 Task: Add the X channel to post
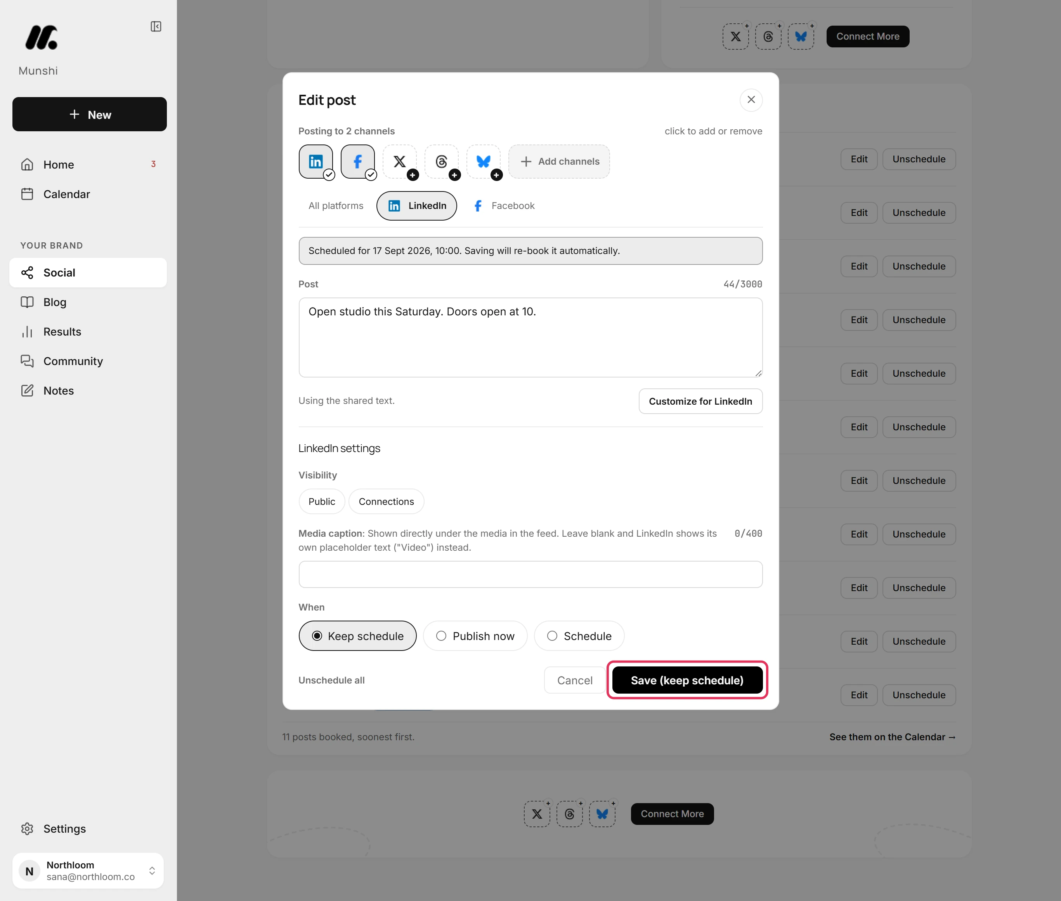400,162
